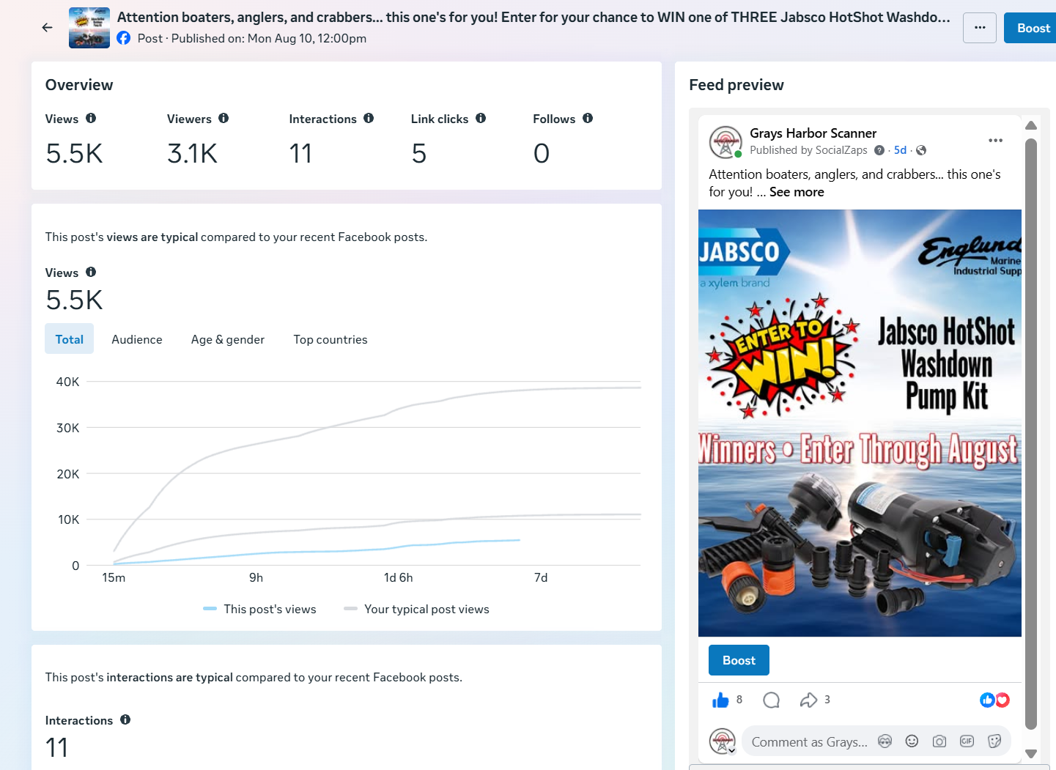
Task: Open the Grays Harbor Scanner page name link
Action: tap(813, 133)
